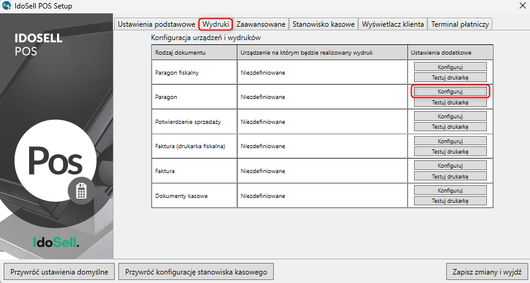The width and height of the screenshot is (530, 283).
Task: Click Konfiguruj in the Paragon row
Action: (450, 92)
